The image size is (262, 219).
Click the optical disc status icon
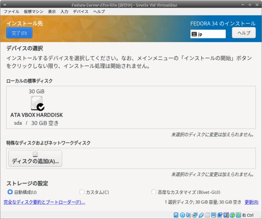[x=183, y=215]
